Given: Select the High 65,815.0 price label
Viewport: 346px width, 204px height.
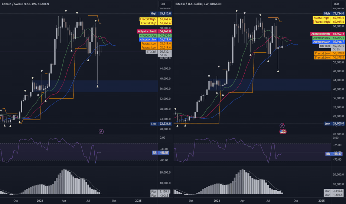Looking at the screenshot, I should pos(161,13).
